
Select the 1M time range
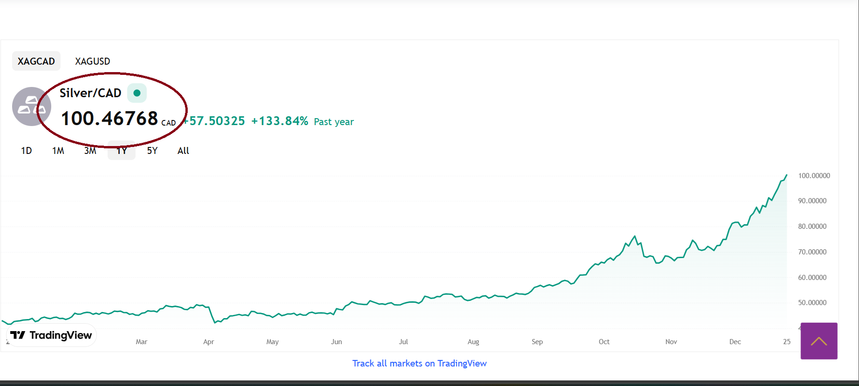tap(58, 151)
